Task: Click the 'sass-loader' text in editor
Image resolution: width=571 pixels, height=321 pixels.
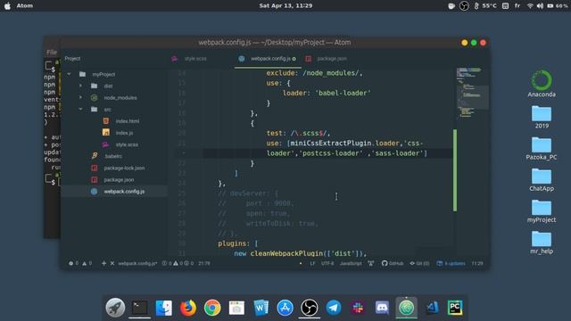Action: pos(397,153)
